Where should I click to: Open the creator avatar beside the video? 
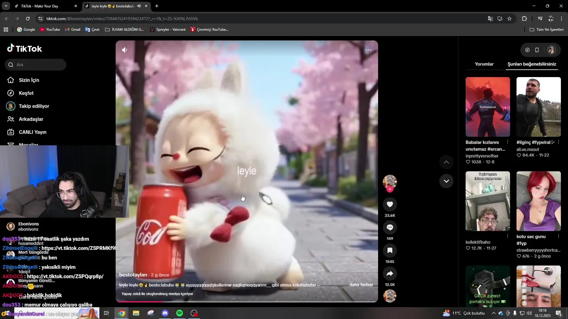(390, 181)
